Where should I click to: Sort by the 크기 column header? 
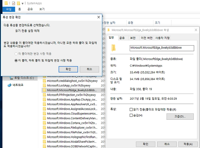[x=157, y=23]
